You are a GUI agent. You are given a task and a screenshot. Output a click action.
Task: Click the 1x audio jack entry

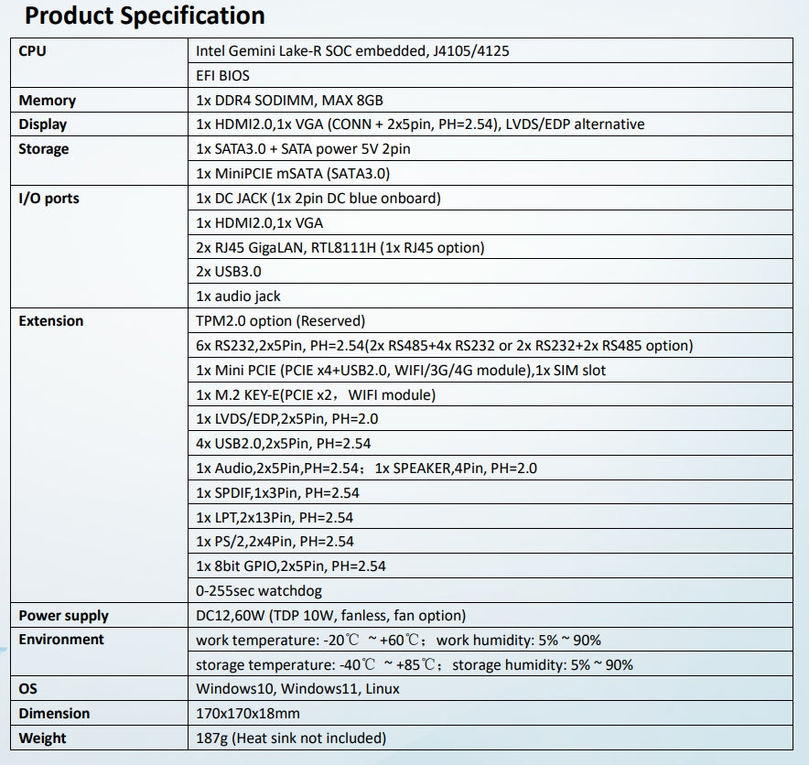(238, 296)
